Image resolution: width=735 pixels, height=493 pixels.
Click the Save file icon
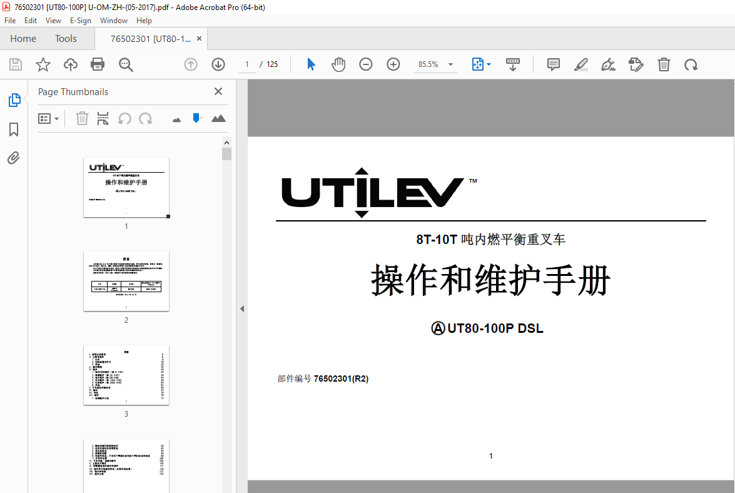[x=16, y=64]
